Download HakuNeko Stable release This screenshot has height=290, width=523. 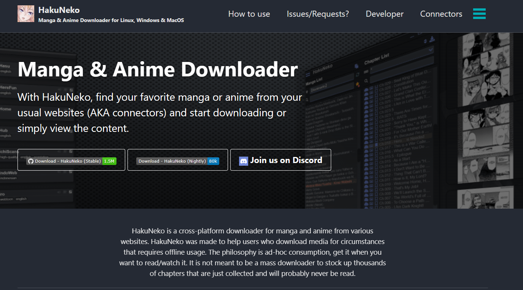(71, 160)
